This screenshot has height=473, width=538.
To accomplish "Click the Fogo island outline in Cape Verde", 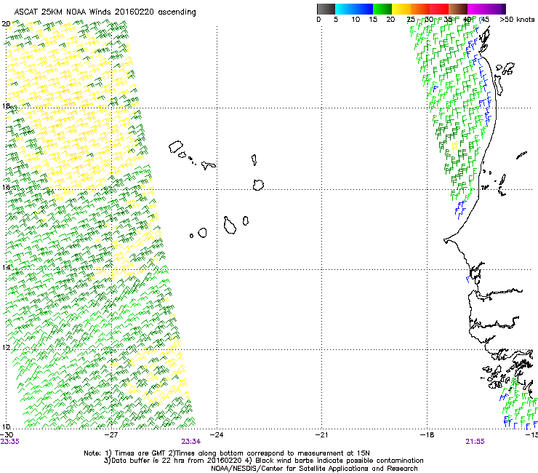I will pyautogui.click(x=202, y=233).
